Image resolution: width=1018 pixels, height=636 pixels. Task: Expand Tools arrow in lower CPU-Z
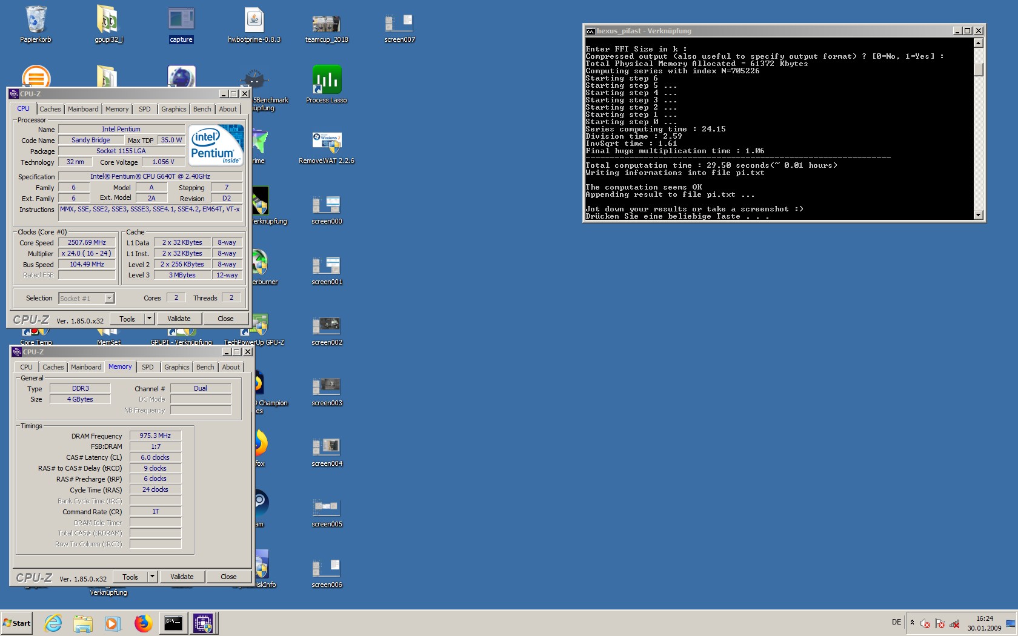(x=152, y=577)
